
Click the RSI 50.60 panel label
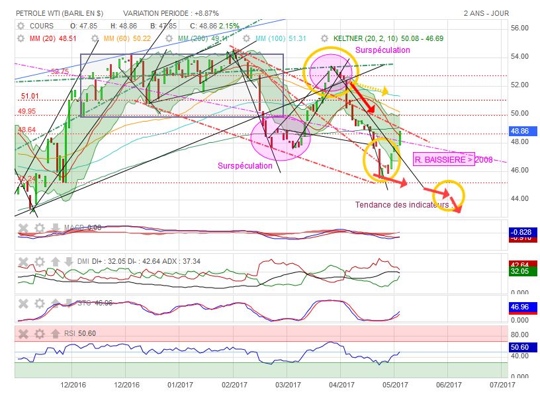[x=80, y=333]
